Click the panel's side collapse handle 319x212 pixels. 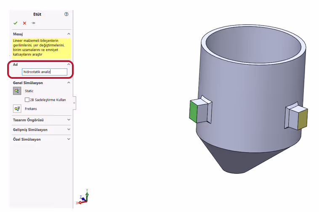coord(74,103)
